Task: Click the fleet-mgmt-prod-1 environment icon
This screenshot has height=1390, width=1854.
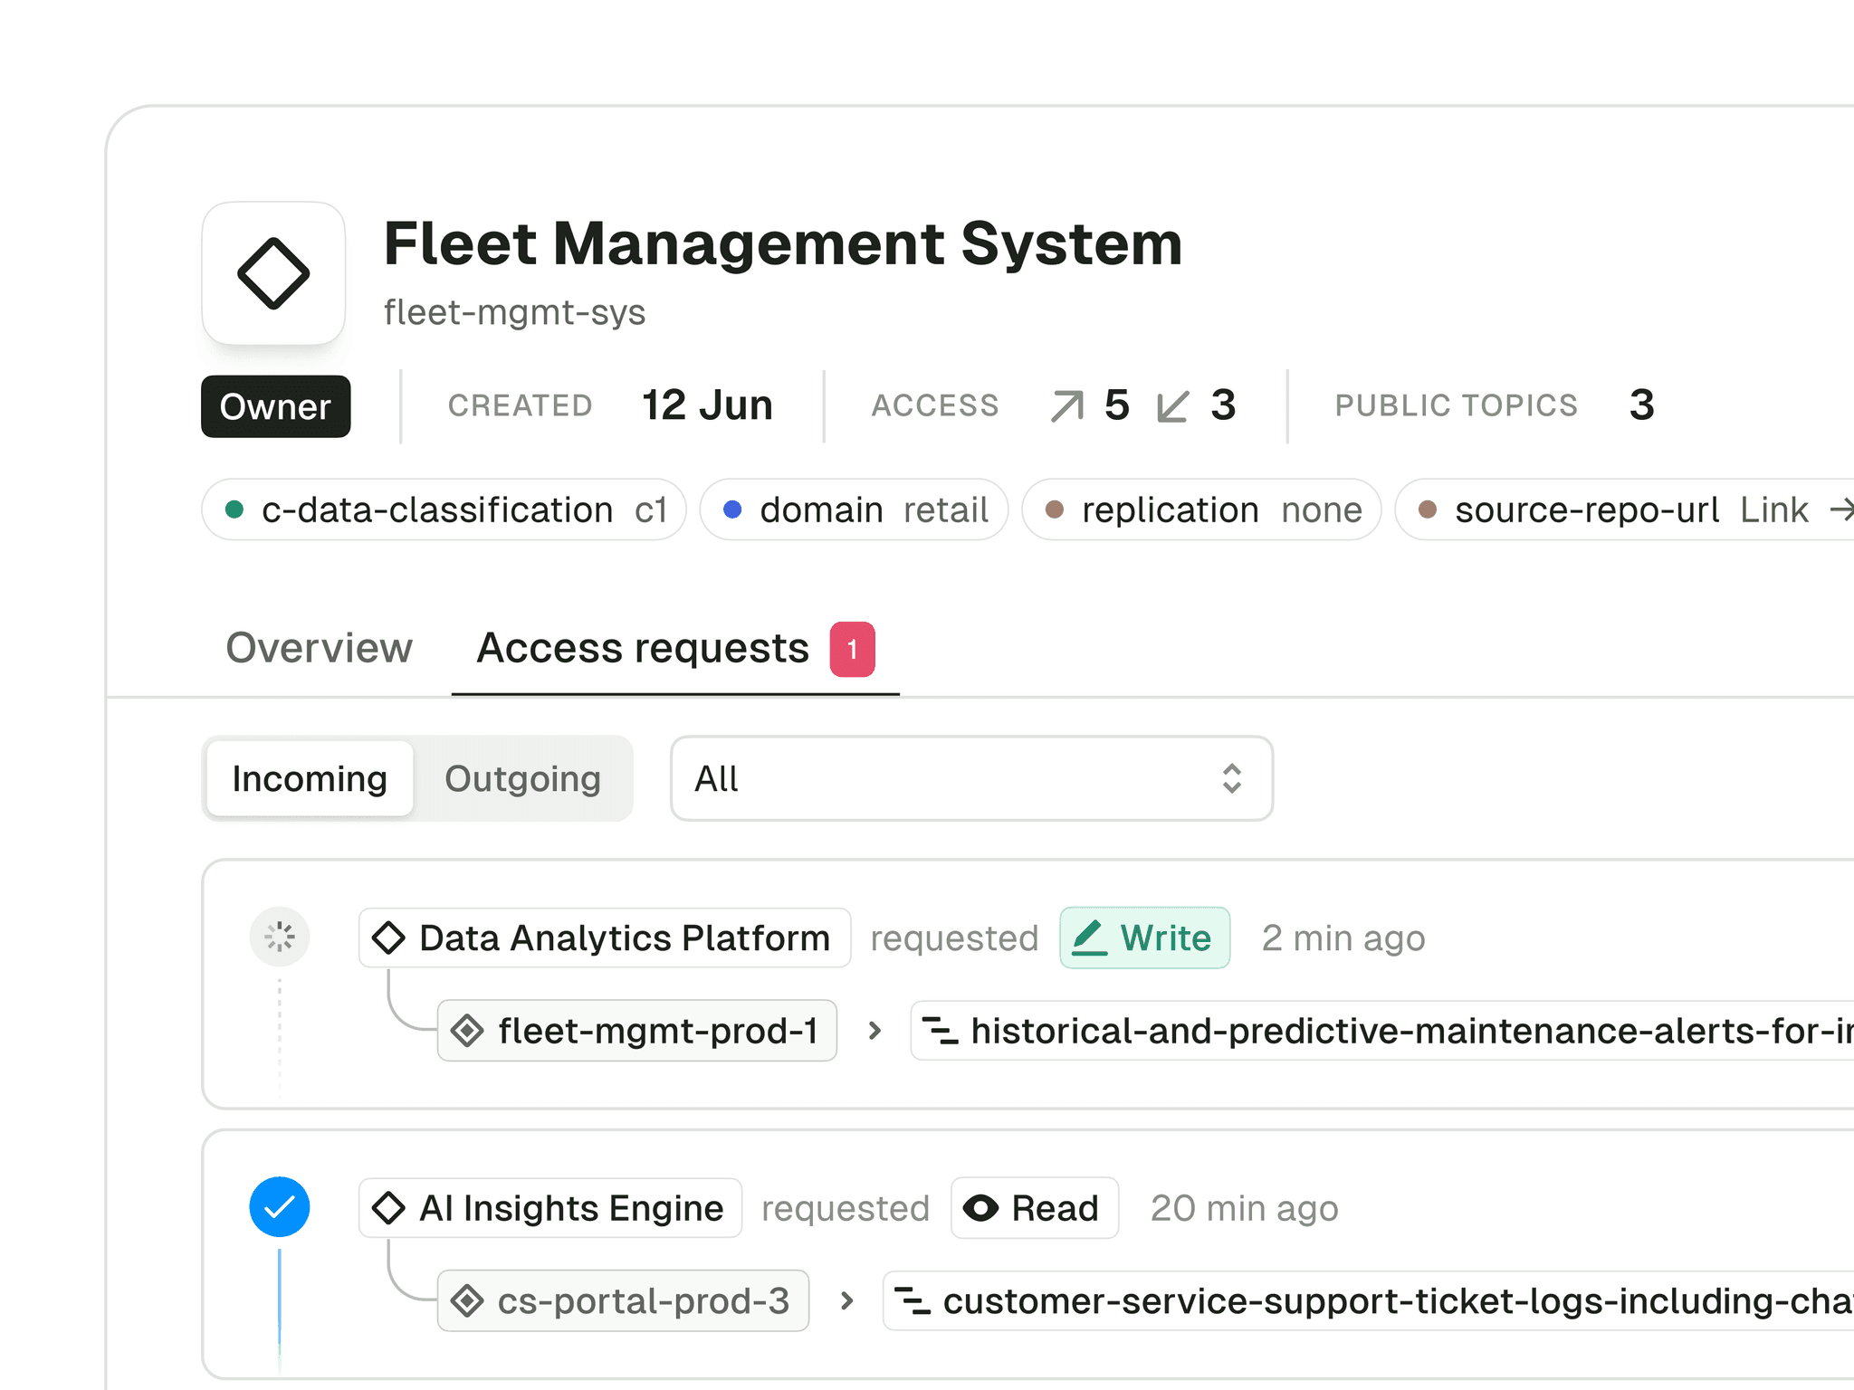Action: 469,1031
